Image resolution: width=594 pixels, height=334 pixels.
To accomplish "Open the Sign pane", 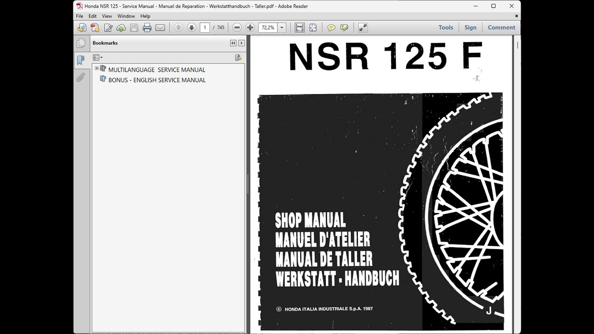I will point(471,28).
